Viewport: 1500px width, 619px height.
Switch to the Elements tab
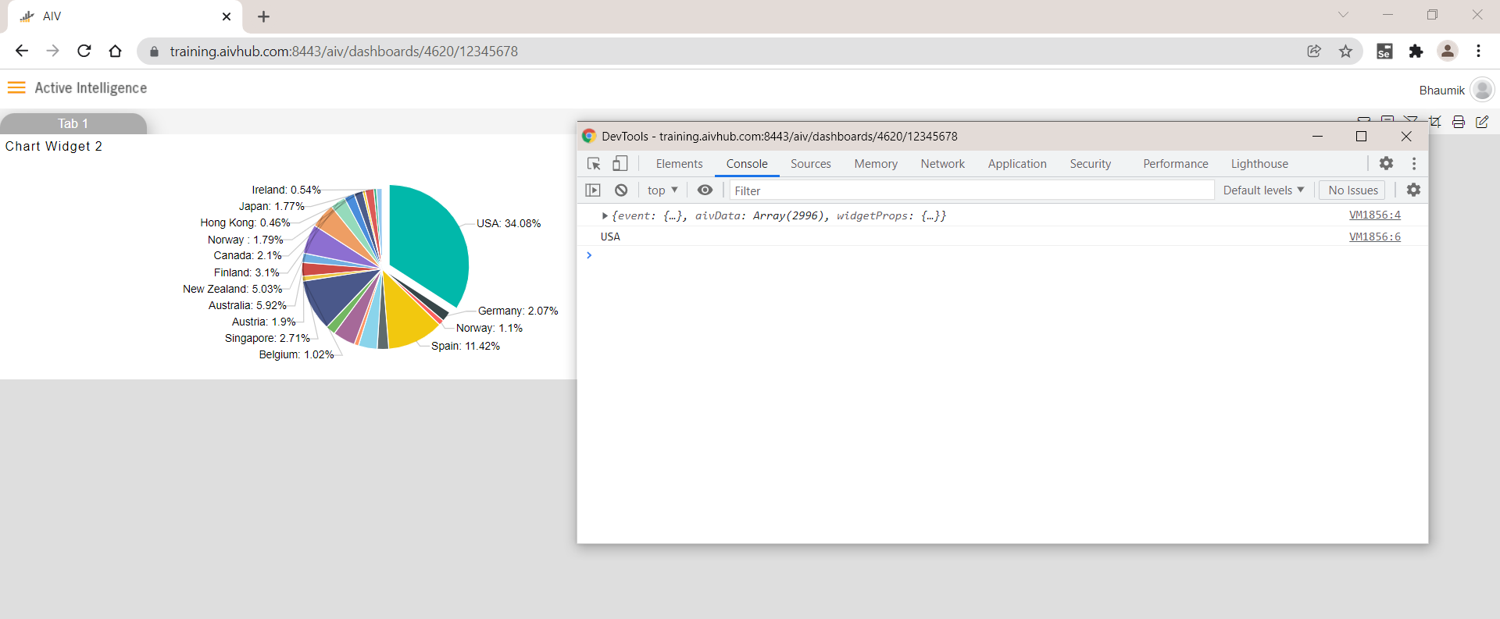coord(679,164)
